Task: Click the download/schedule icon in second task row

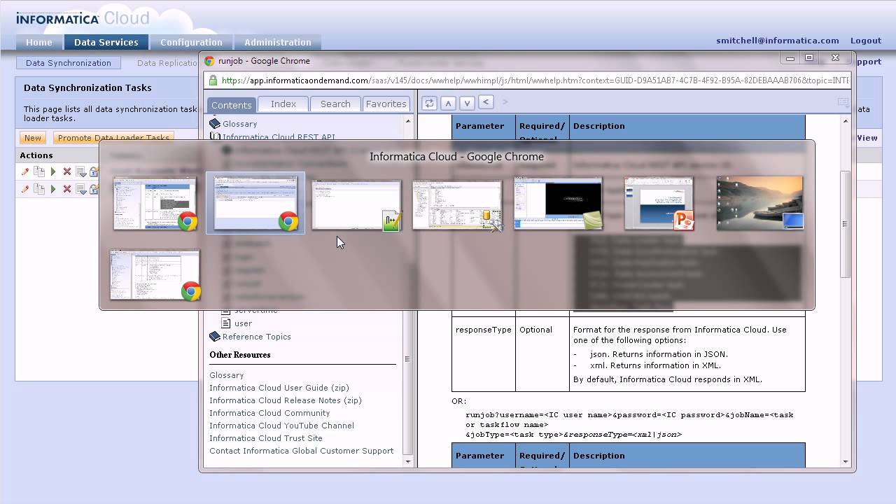Action: pos(80,189)
